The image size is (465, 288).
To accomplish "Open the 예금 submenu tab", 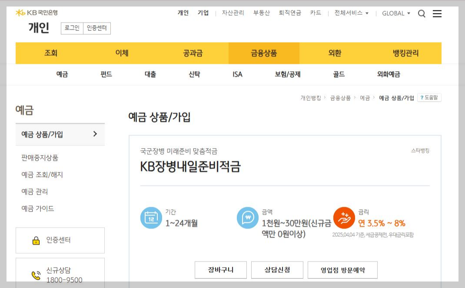I will click(62, 74).
